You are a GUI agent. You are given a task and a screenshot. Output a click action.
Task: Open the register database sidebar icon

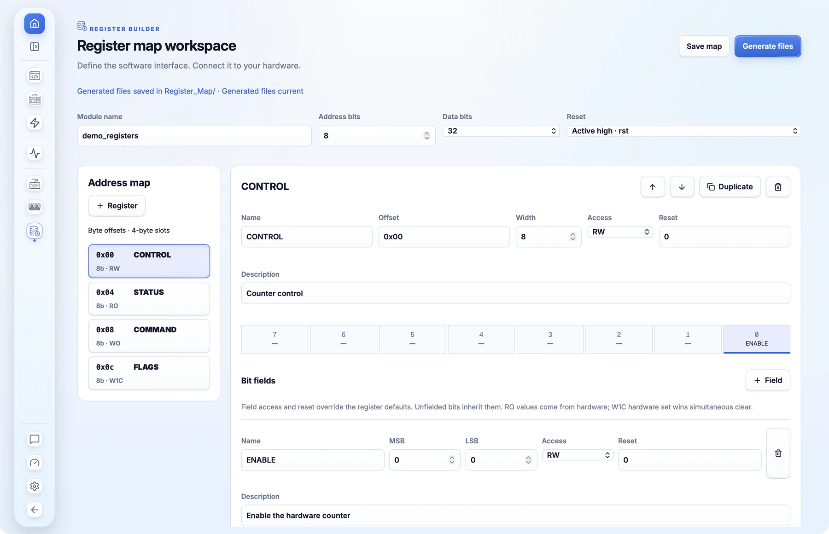click(x=35, y=231)
